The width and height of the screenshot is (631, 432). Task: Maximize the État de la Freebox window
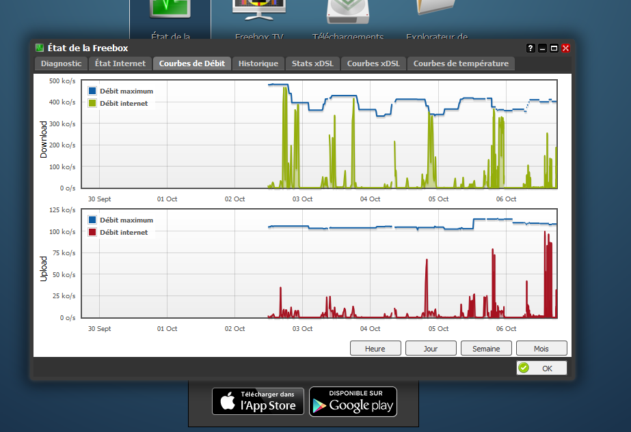pos(554,48)
